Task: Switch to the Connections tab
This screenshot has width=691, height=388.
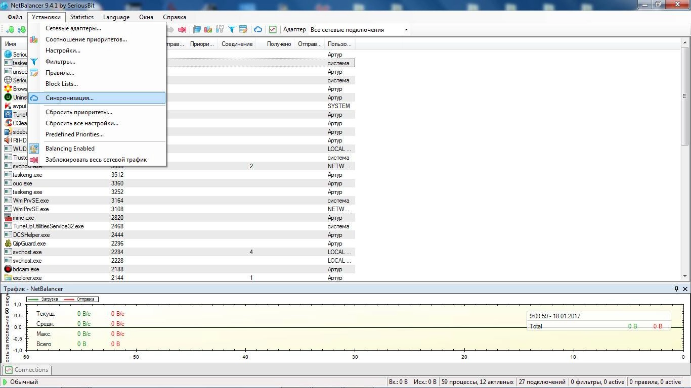Action: [x=26, y=370]
